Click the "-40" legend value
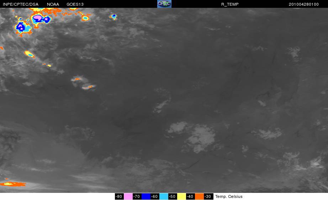Screen dimensions: 328x200 click(x=190, y=196)
